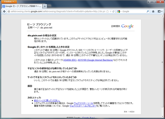This screenshot has height=119, width=165.
Task: Open the Firefox home page icon
Action: 153,12
